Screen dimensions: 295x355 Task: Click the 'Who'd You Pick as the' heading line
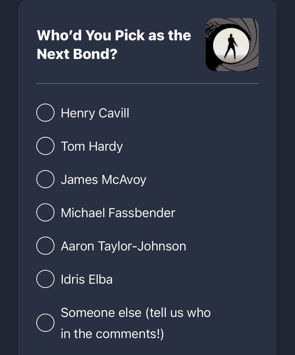click(114, 35)
